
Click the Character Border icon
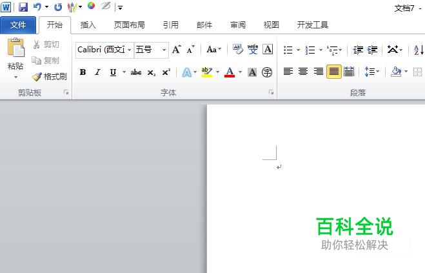point(268,50)
